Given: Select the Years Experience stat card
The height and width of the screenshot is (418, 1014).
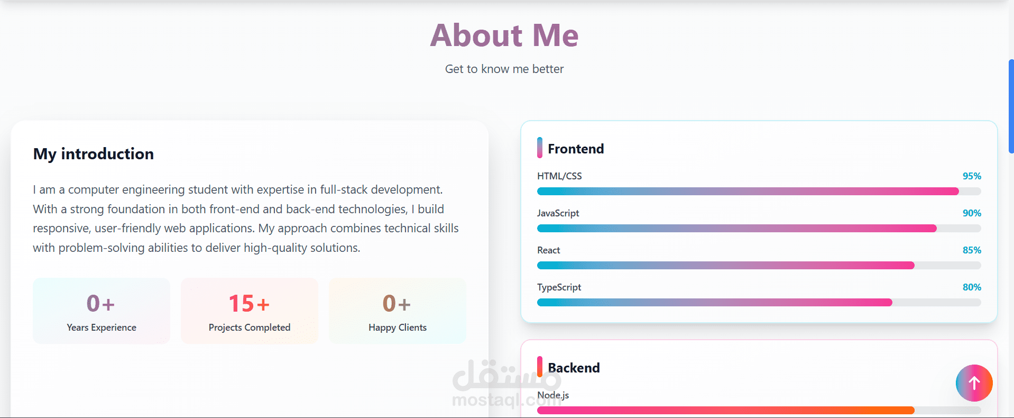Looking at the screenshot, I should click(102, 311).
